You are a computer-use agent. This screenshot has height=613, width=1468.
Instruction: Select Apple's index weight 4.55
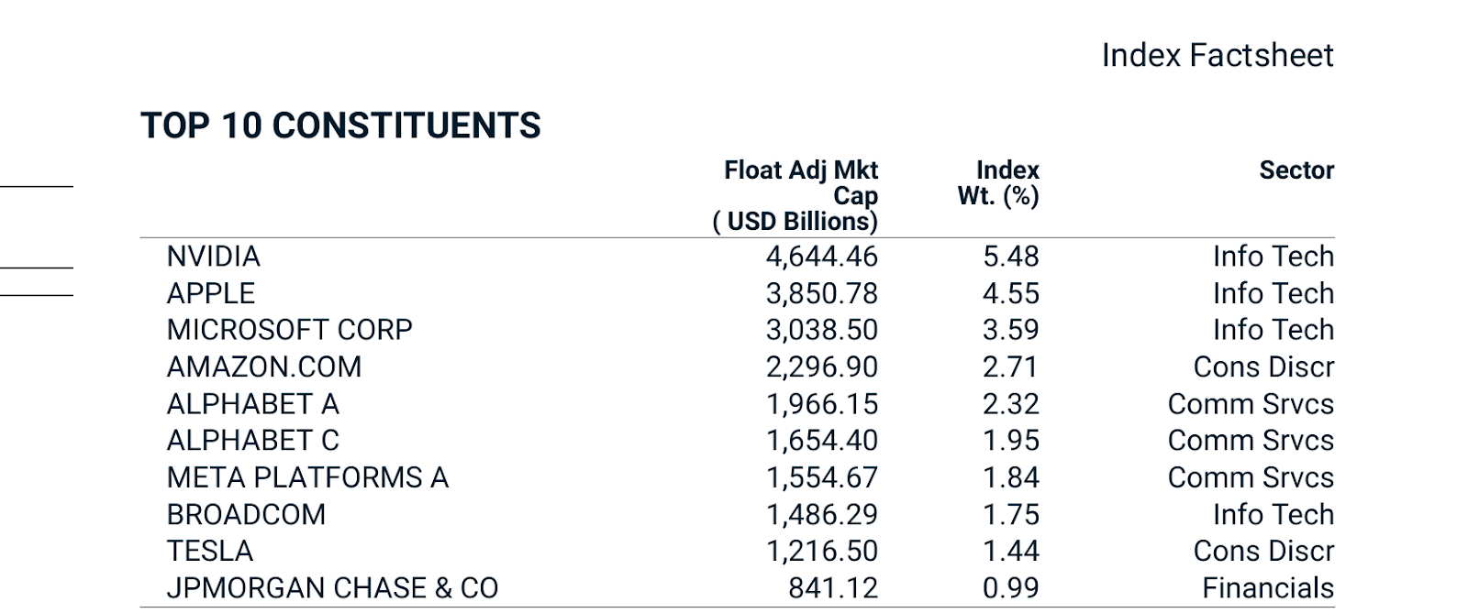[1010, 293]
